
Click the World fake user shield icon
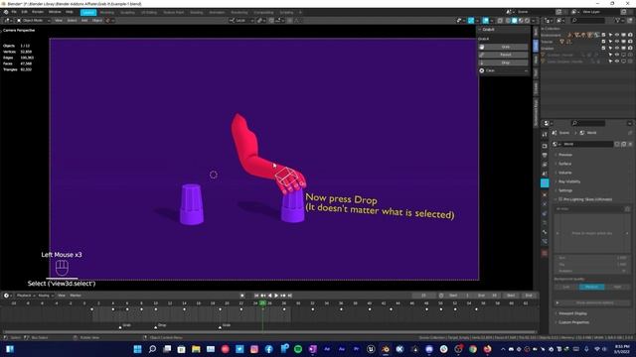click(x=617, y=144)
